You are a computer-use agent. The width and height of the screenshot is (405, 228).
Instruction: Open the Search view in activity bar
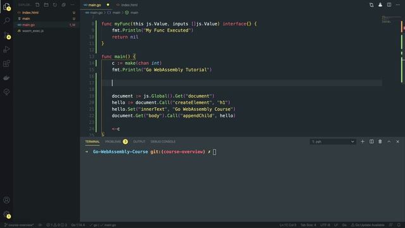tap(6, 20)
